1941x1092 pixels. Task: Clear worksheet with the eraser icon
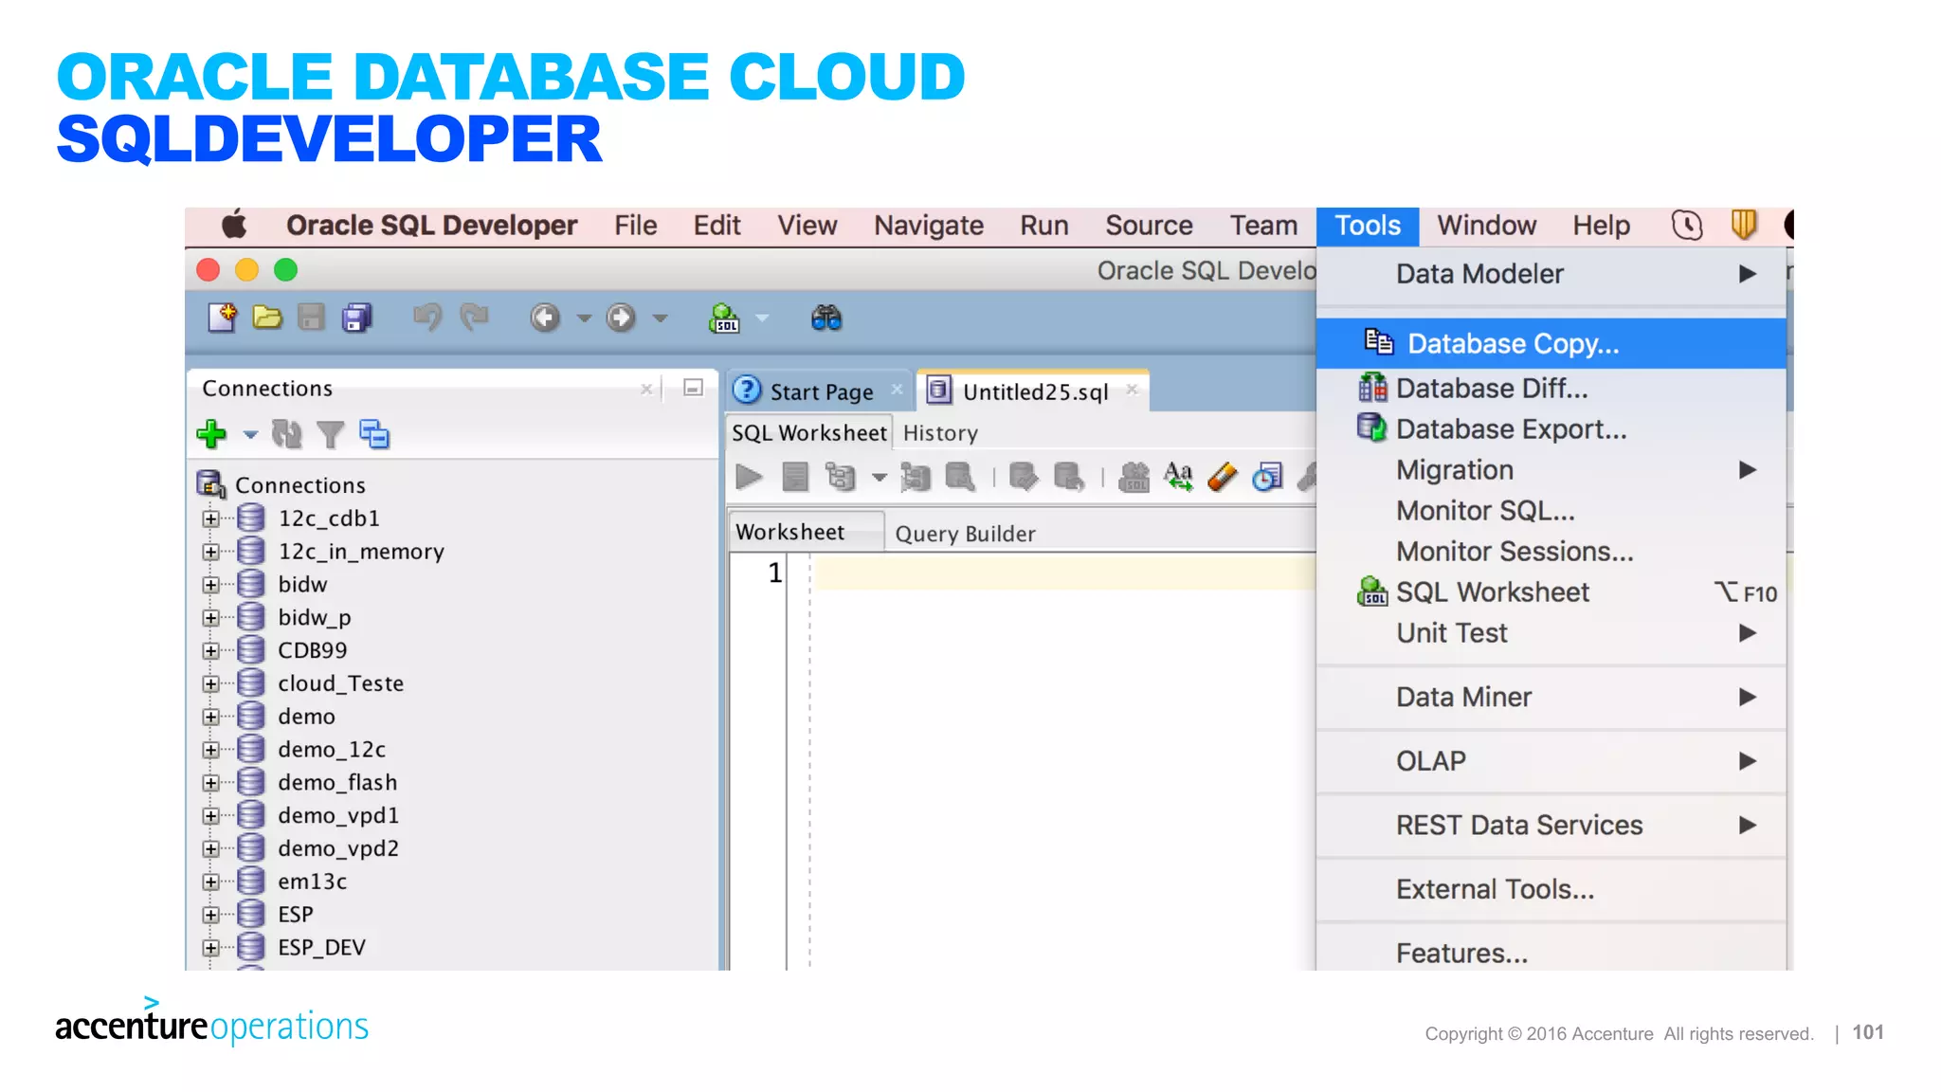tap(1223, 477)
